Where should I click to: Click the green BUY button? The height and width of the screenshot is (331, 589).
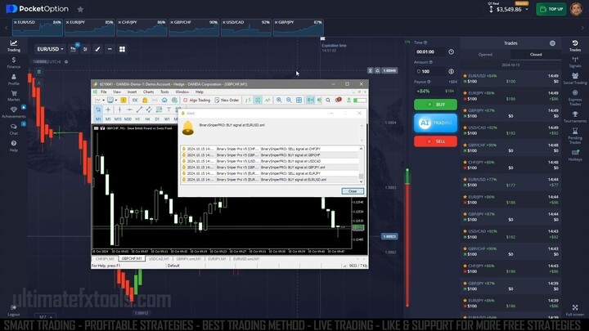pyautogui.click(x=435, y=105)
